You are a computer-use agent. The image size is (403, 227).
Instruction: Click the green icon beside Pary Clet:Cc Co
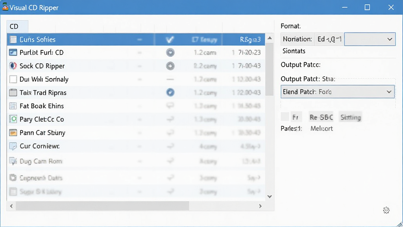(13, 119)
